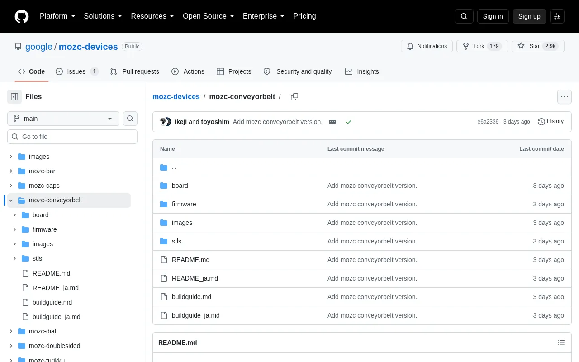Click the Sign up button
This screenshot has width=579, height=362.
tap(529, 16)
